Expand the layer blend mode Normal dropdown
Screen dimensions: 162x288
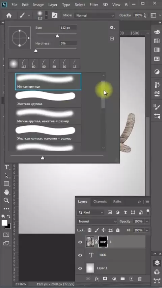97,221
